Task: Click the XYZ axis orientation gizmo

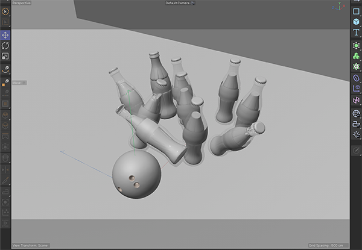Action: pos(335,8)
